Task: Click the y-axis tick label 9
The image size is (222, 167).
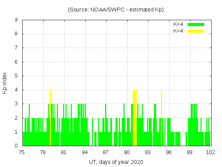Action: point(16,20)
